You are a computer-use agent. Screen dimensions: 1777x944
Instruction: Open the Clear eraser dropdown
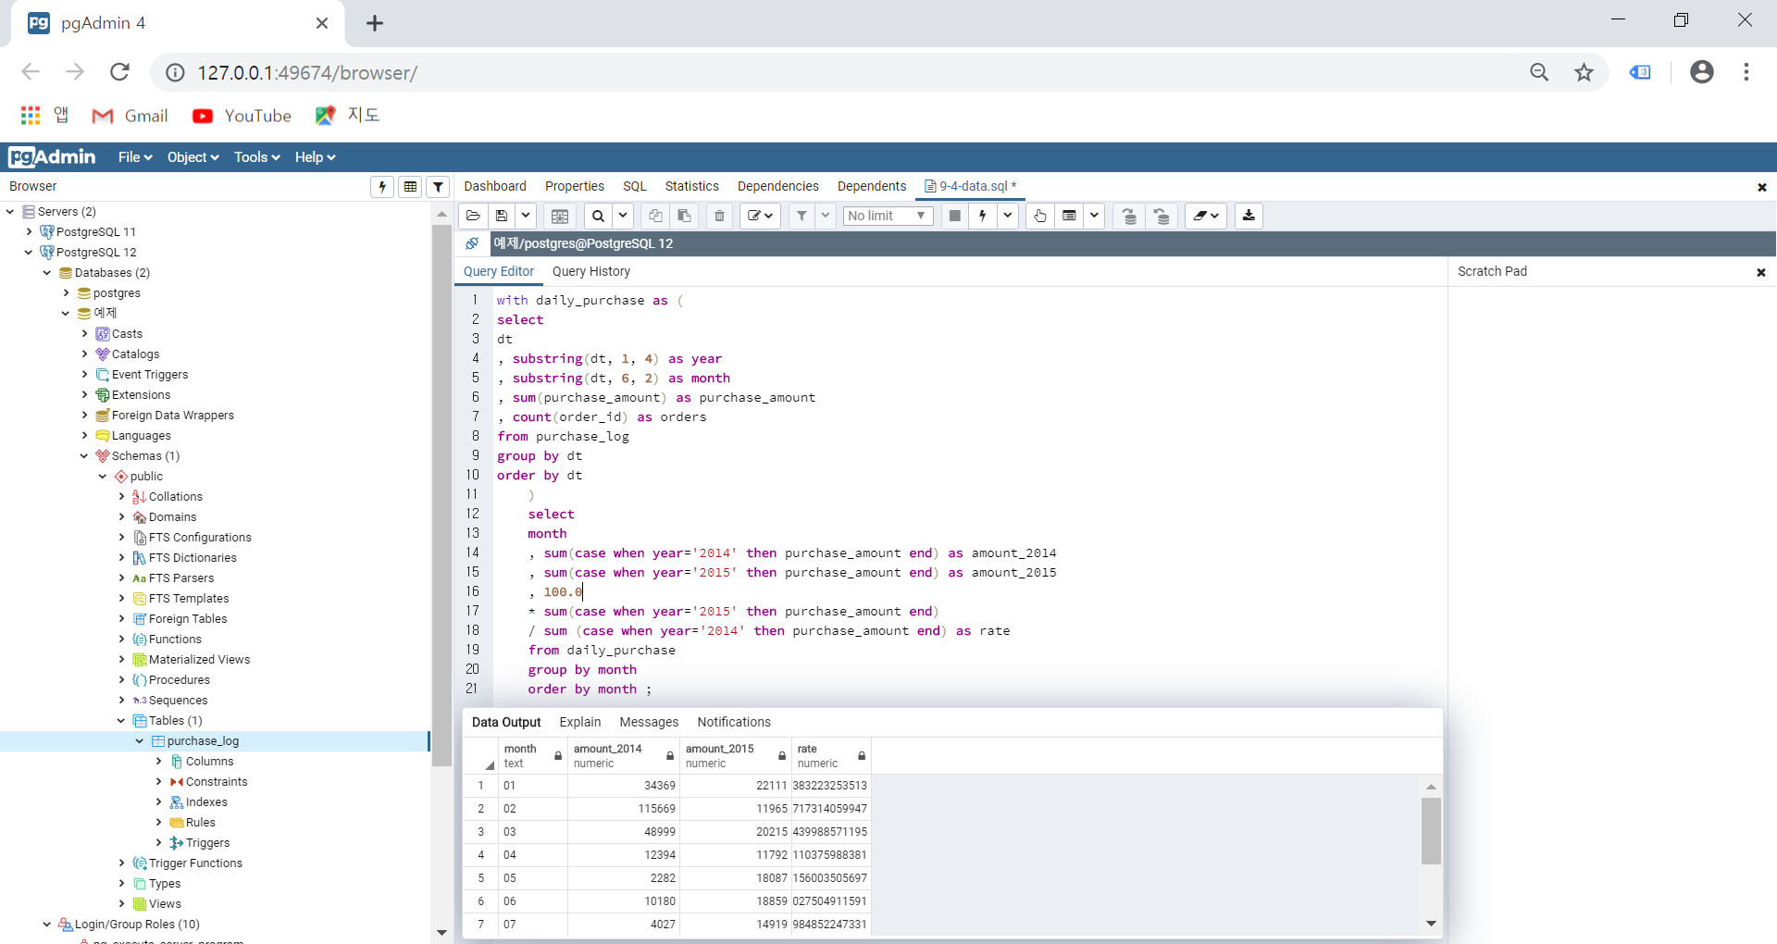(x=1206, y=216)
